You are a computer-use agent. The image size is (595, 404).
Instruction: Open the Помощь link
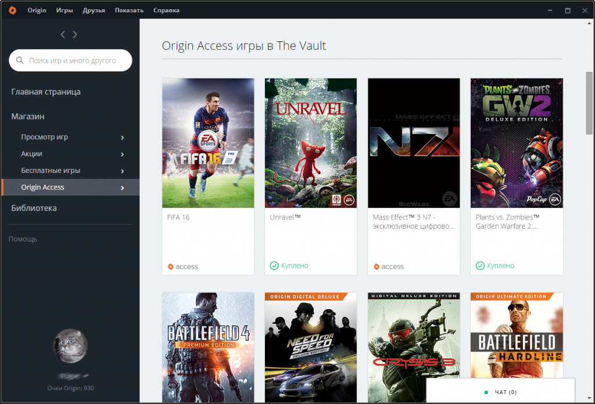pyautogui.click(x=23, y=239)
